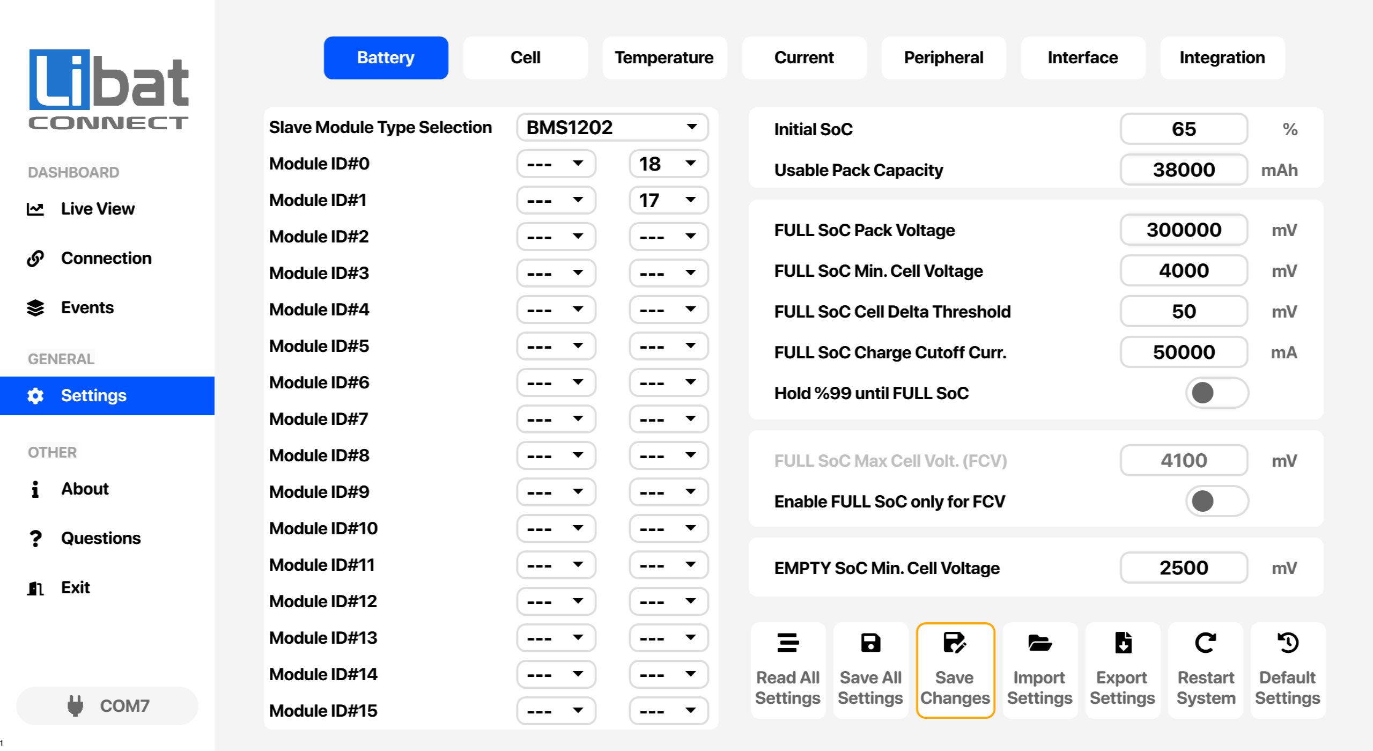Click the Libat Connect logo

click(x=109, y=90)
